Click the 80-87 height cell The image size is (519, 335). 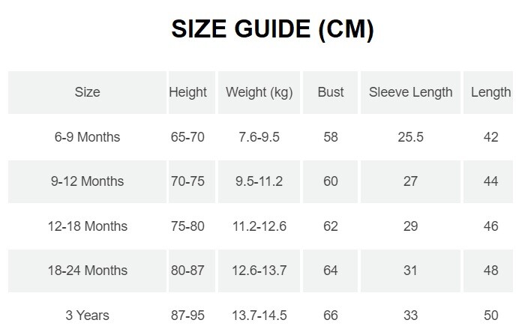(x=192, y=271)
